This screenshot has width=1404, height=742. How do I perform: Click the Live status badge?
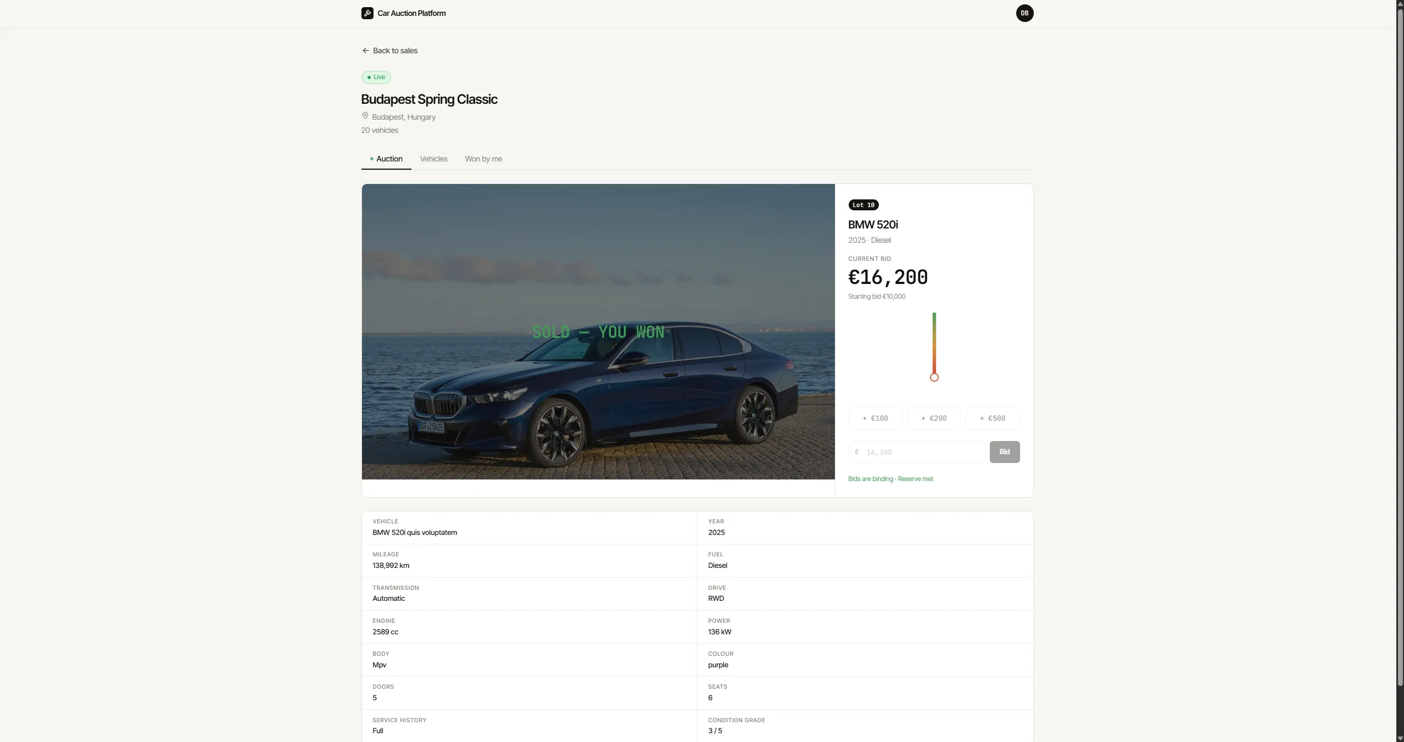(376, 77)
